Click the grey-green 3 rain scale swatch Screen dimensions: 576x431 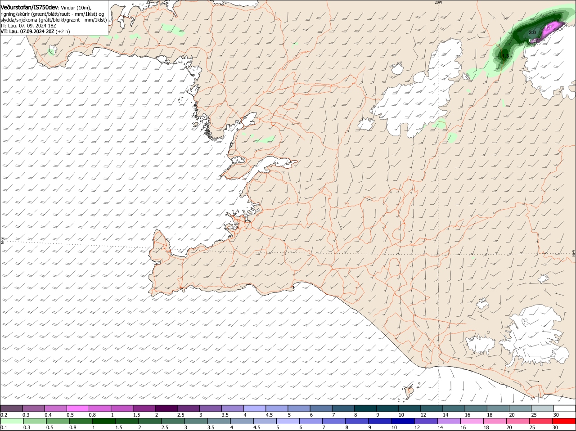point(196,421)
